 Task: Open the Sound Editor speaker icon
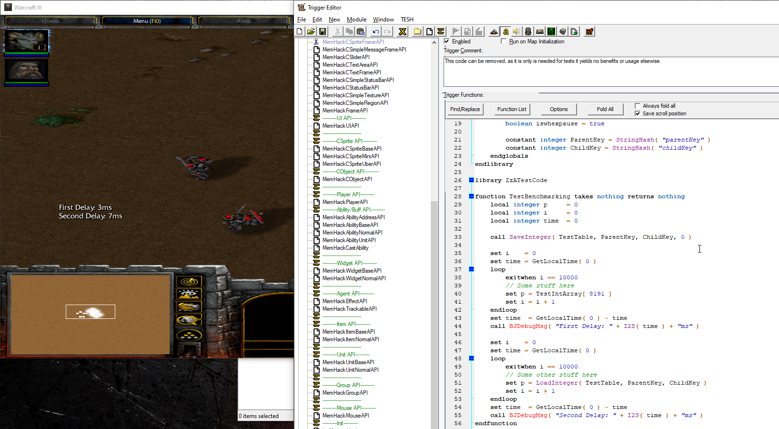pos(516,31)
